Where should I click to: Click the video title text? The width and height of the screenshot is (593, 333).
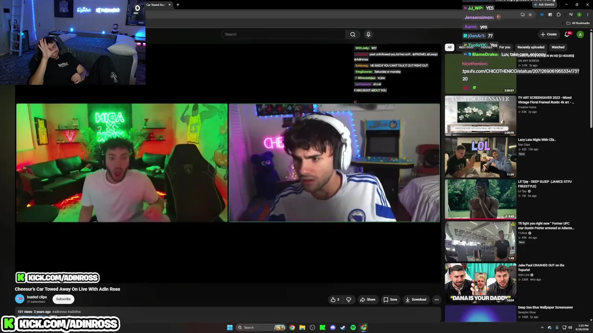click(x=67, y=289)
